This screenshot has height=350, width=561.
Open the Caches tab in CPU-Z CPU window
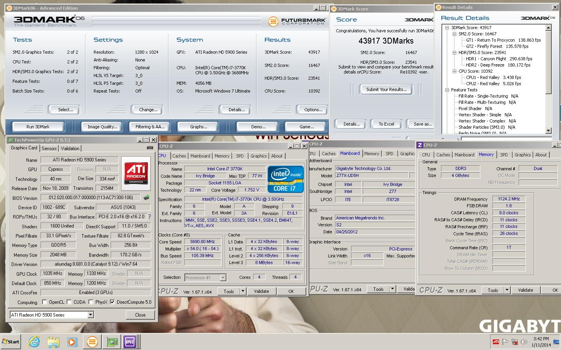coord(179,156)
